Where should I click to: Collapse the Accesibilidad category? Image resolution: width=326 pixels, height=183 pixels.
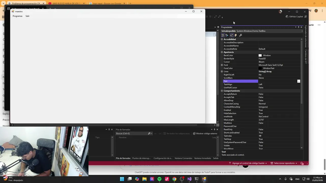[222, 39]
